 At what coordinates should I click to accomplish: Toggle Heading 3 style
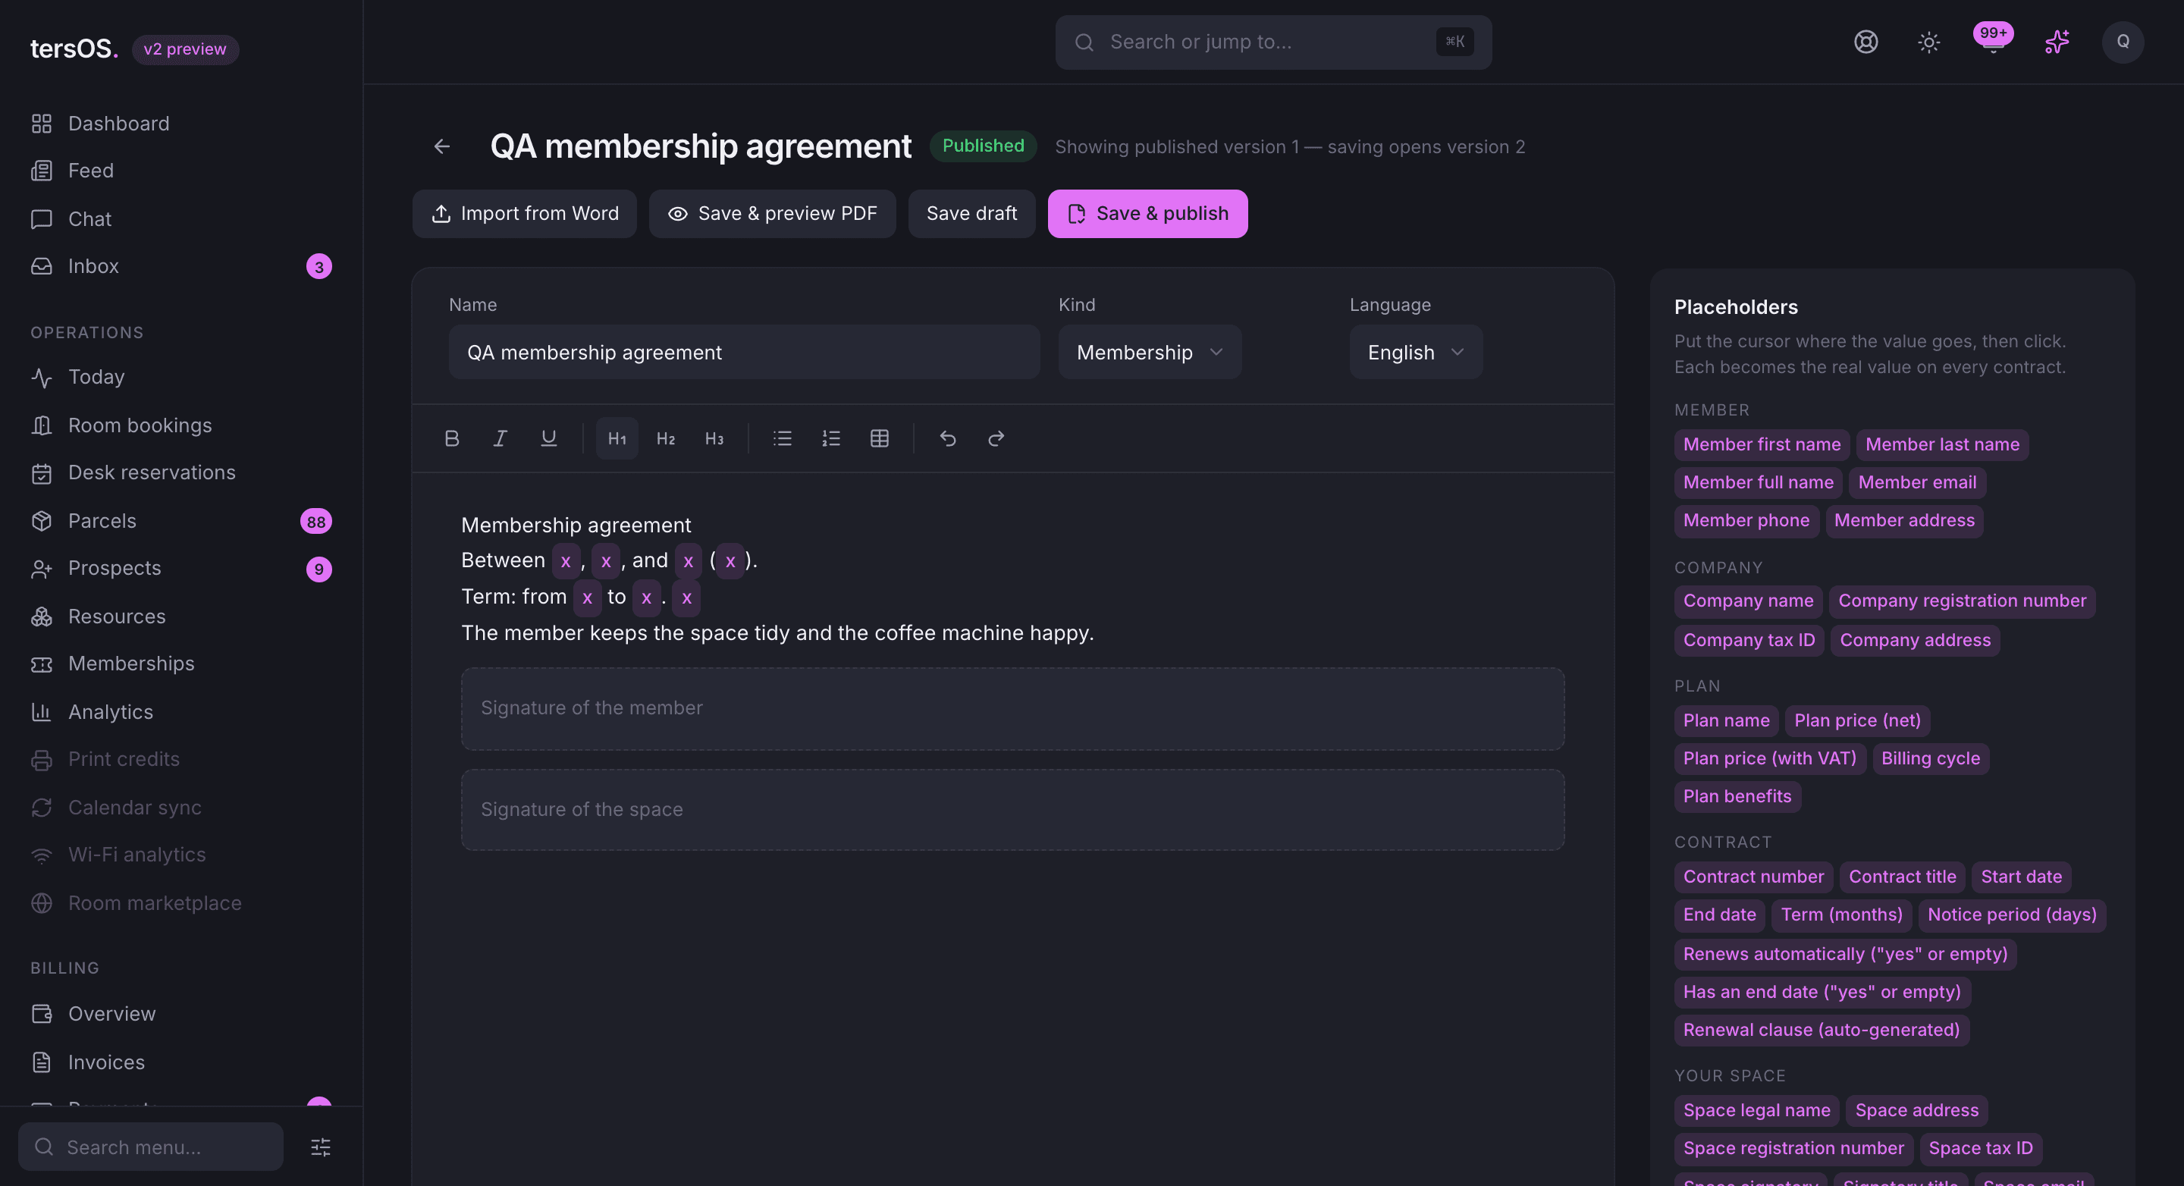714,438
